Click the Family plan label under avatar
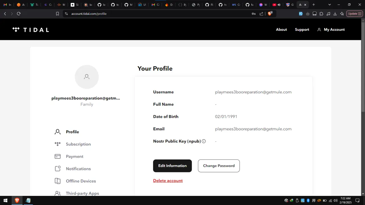 point(87,104)
